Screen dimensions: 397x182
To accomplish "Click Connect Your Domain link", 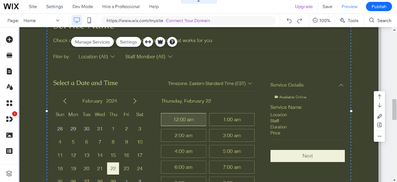I will click(188, 21).
